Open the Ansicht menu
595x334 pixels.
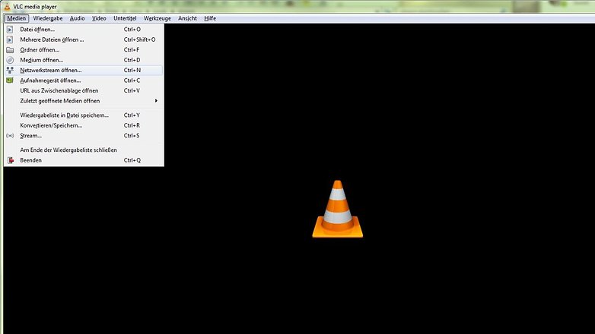(187, 18)
